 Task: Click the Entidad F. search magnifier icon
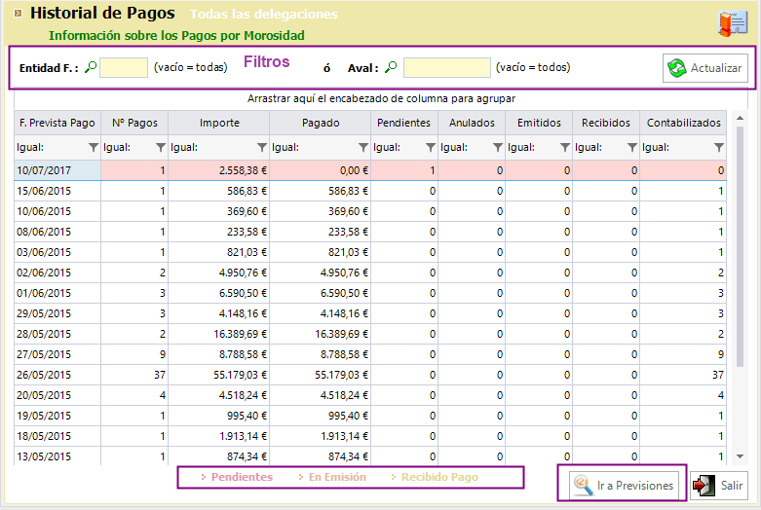pyautogui.click(x=91, y=67)
